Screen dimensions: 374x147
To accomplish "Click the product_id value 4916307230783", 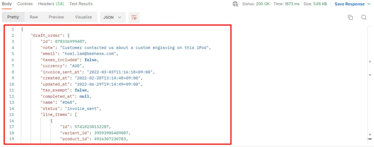I will tap(110, 139).
